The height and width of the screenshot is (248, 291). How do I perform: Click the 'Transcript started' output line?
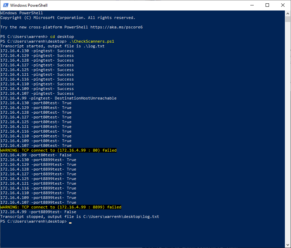tap(53, 46)
